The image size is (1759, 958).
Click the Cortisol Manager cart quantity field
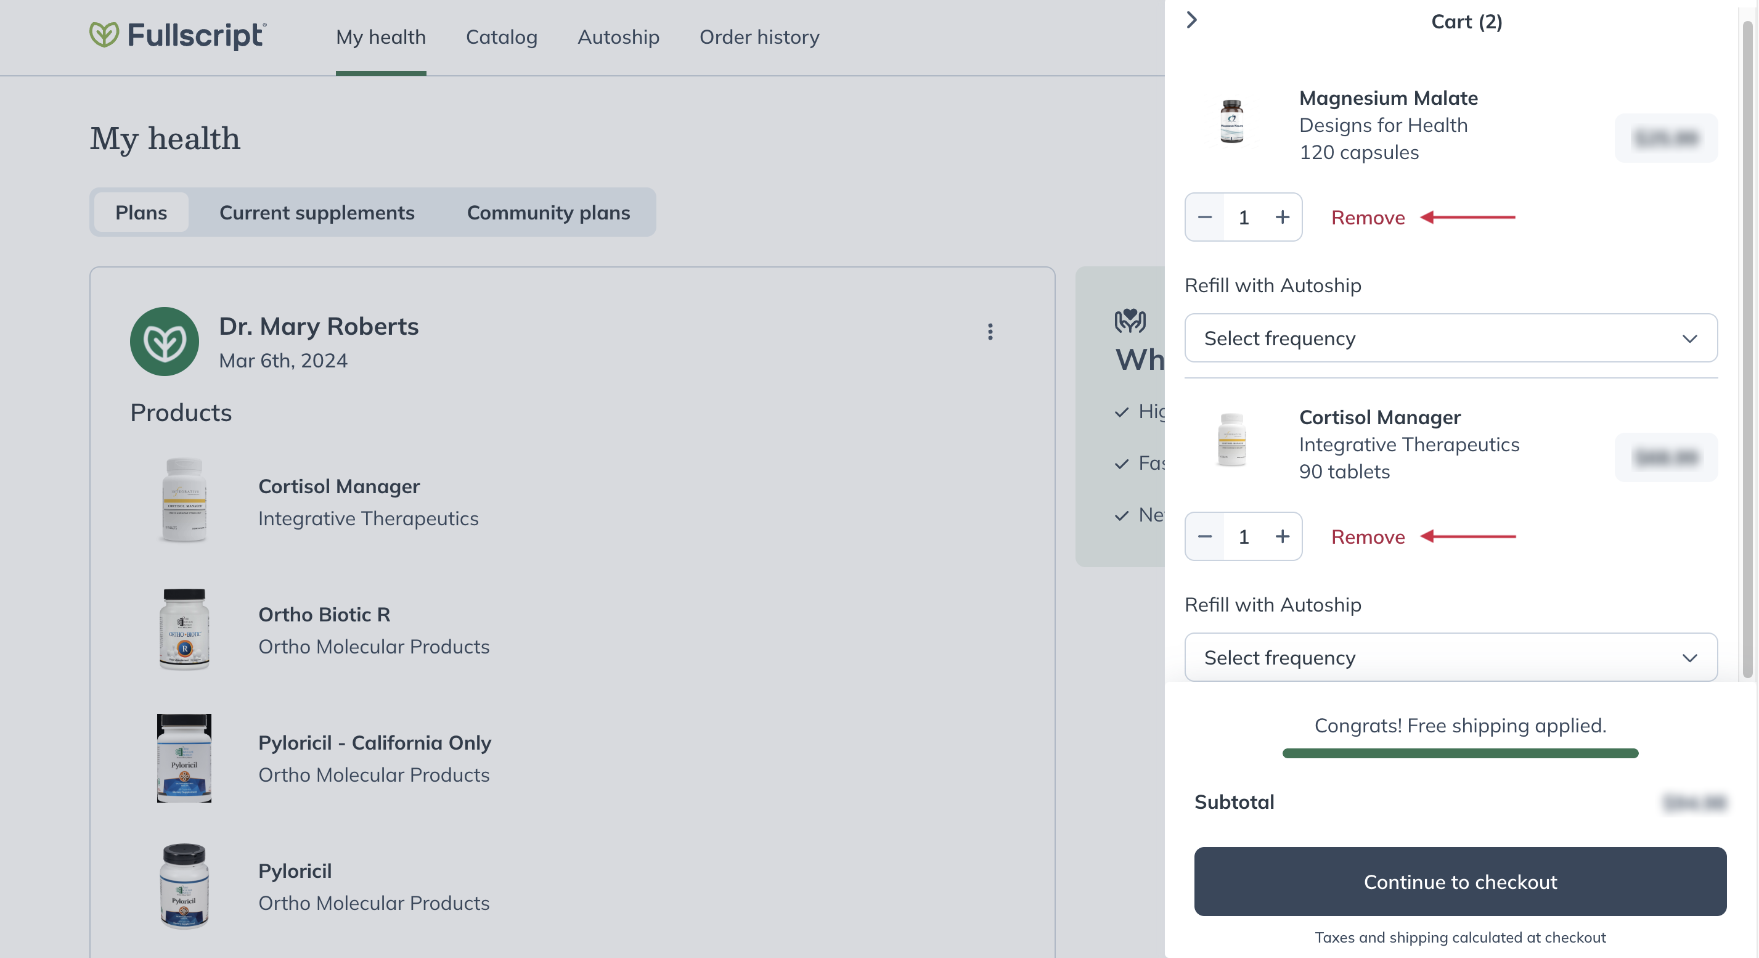tap(1244, 537)
